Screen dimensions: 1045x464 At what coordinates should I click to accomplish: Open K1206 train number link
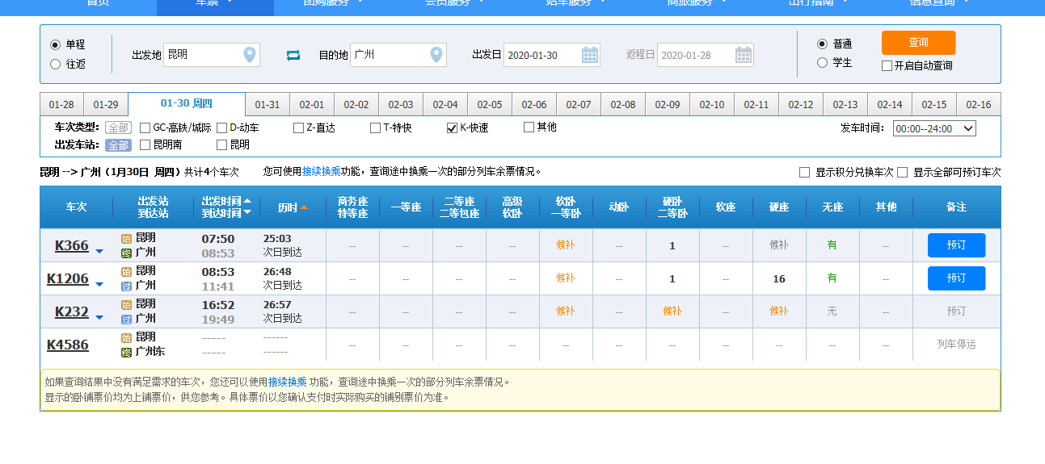68,278
